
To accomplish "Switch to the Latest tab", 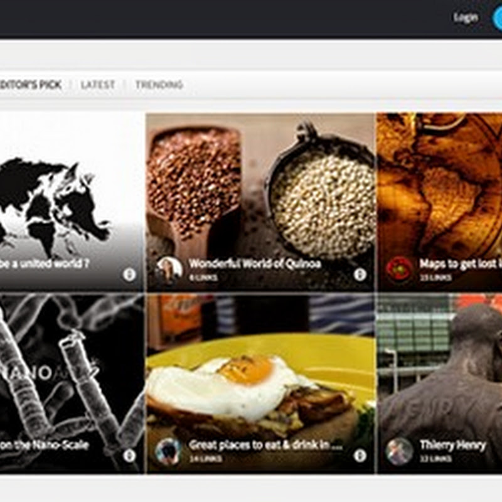I will tap(98, 85).
